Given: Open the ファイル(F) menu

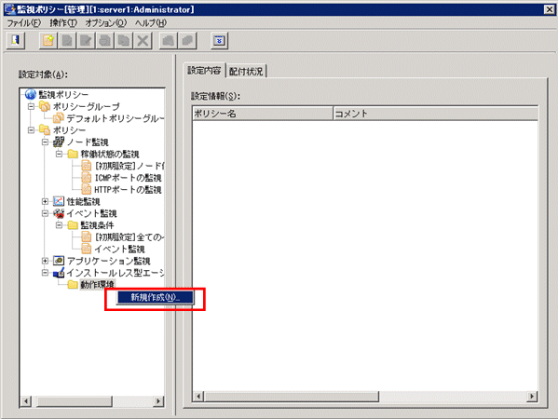Looking at the screenshot, I should pos(24,22).
